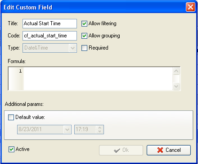Click into the Formula editor area
Image resolution: width=198 pixels, height=164 pixels.
(x=98, y=78)
